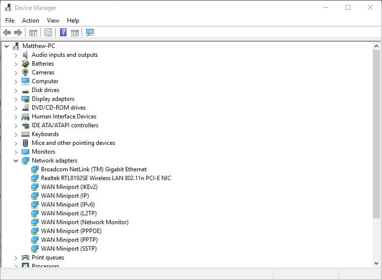This screenshot has width=382, height=280.
Task: Open the Help menu
Action: point(73,21)
